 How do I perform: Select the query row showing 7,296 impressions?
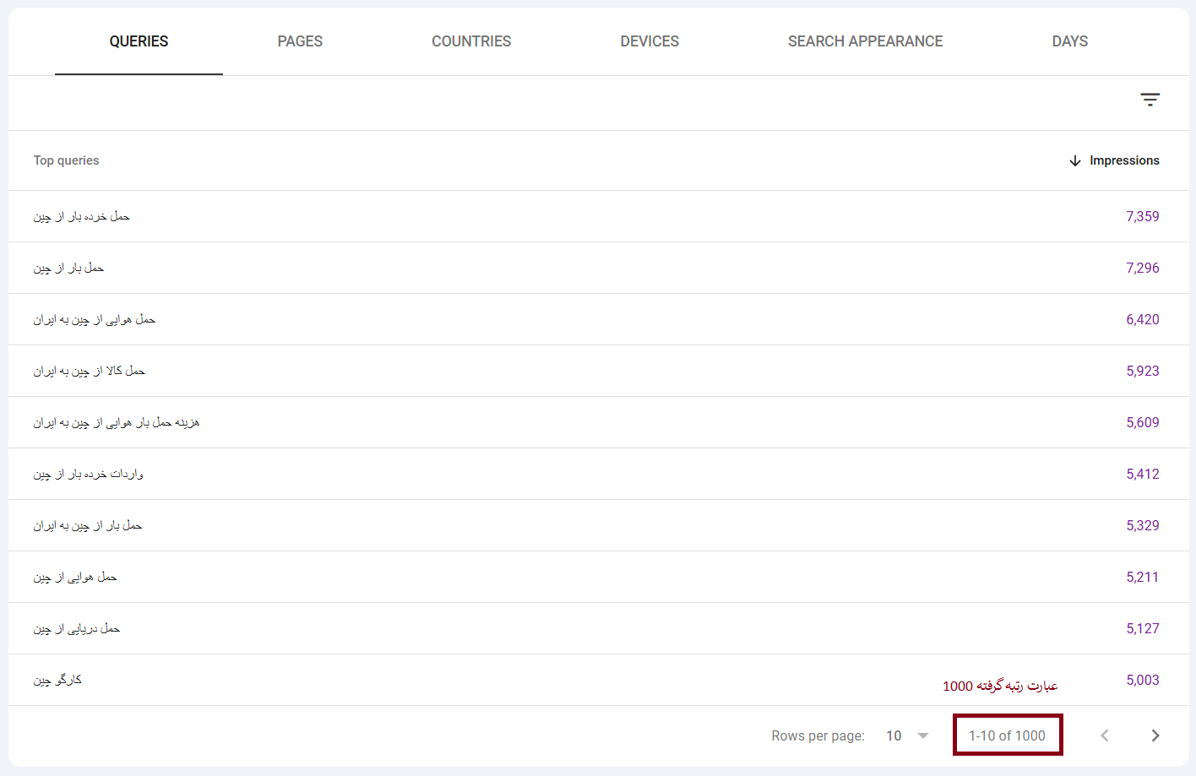pos(69,269)
